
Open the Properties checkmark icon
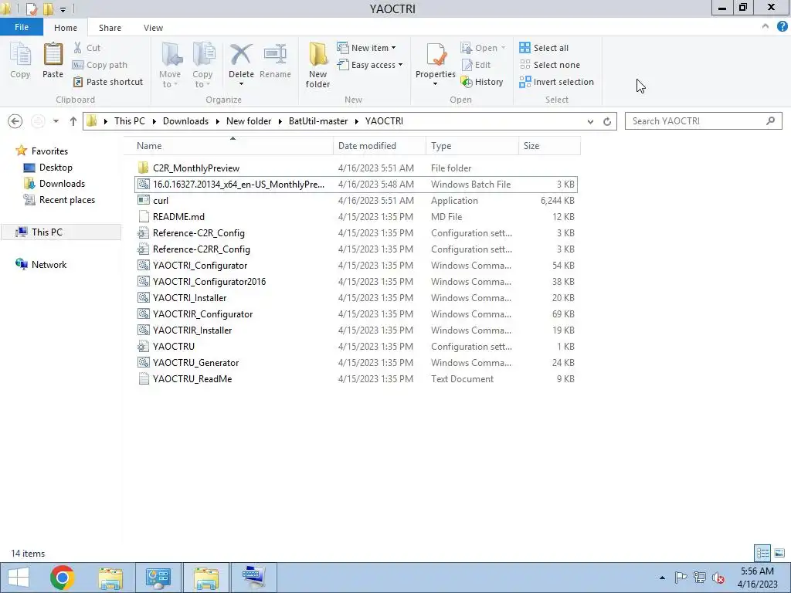(x=436, y=55)
